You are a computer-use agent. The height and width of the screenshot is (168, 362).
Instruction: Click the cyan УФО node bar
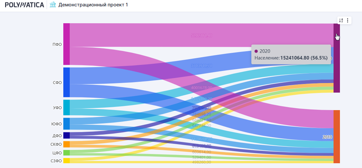coord(66,107)
